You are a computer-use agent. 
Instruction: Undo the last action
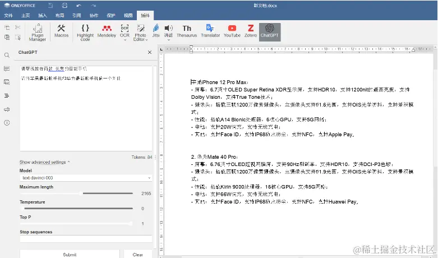79,5
